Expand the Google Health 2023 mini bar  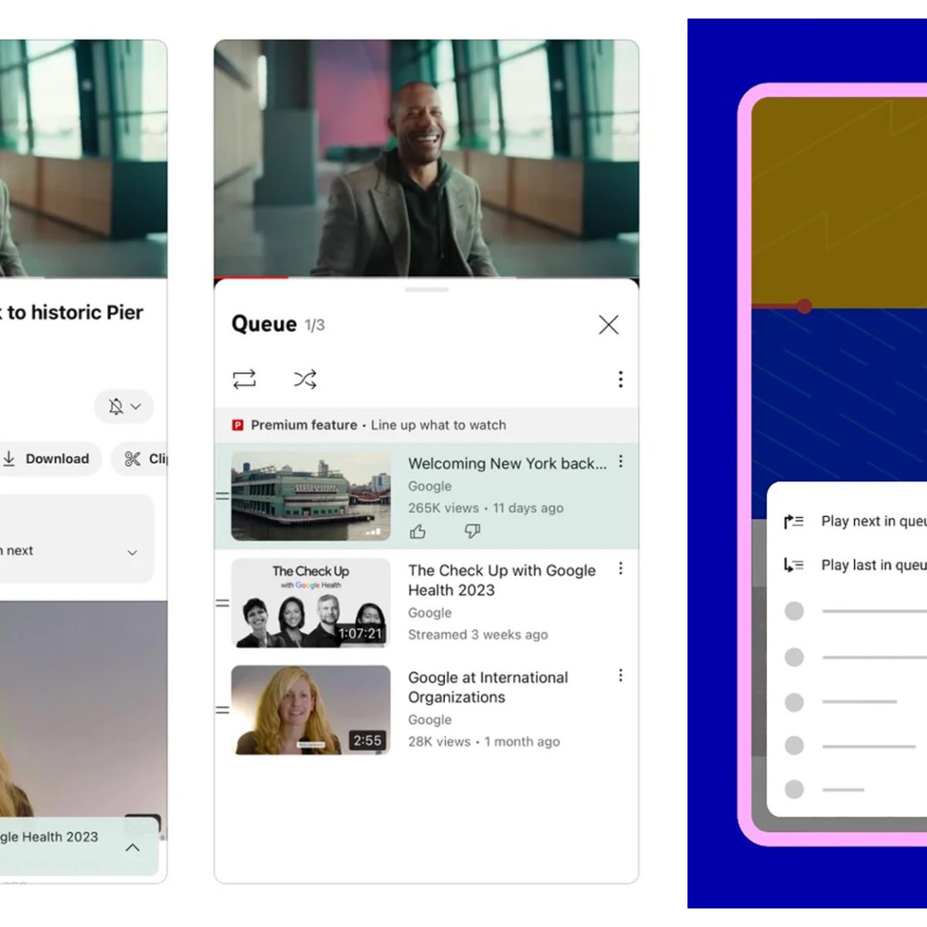(133, 847)
